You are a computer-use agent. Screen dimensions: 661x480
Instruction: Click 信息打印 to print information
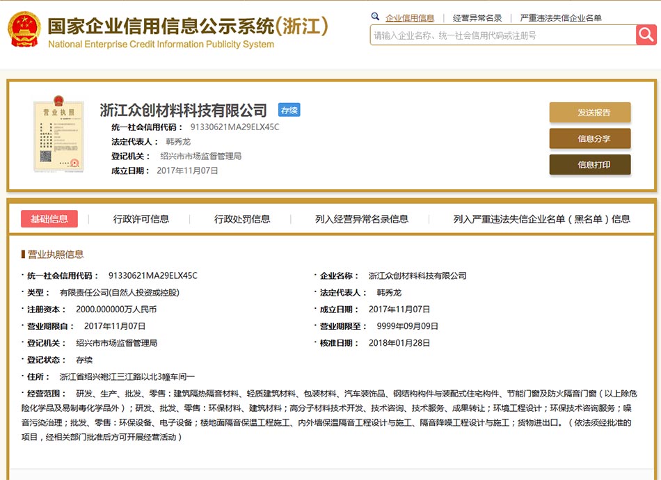pos(589,165)
